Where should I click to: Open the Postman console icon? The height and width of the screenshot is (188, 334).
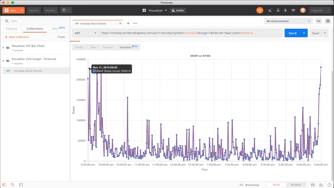21,185
